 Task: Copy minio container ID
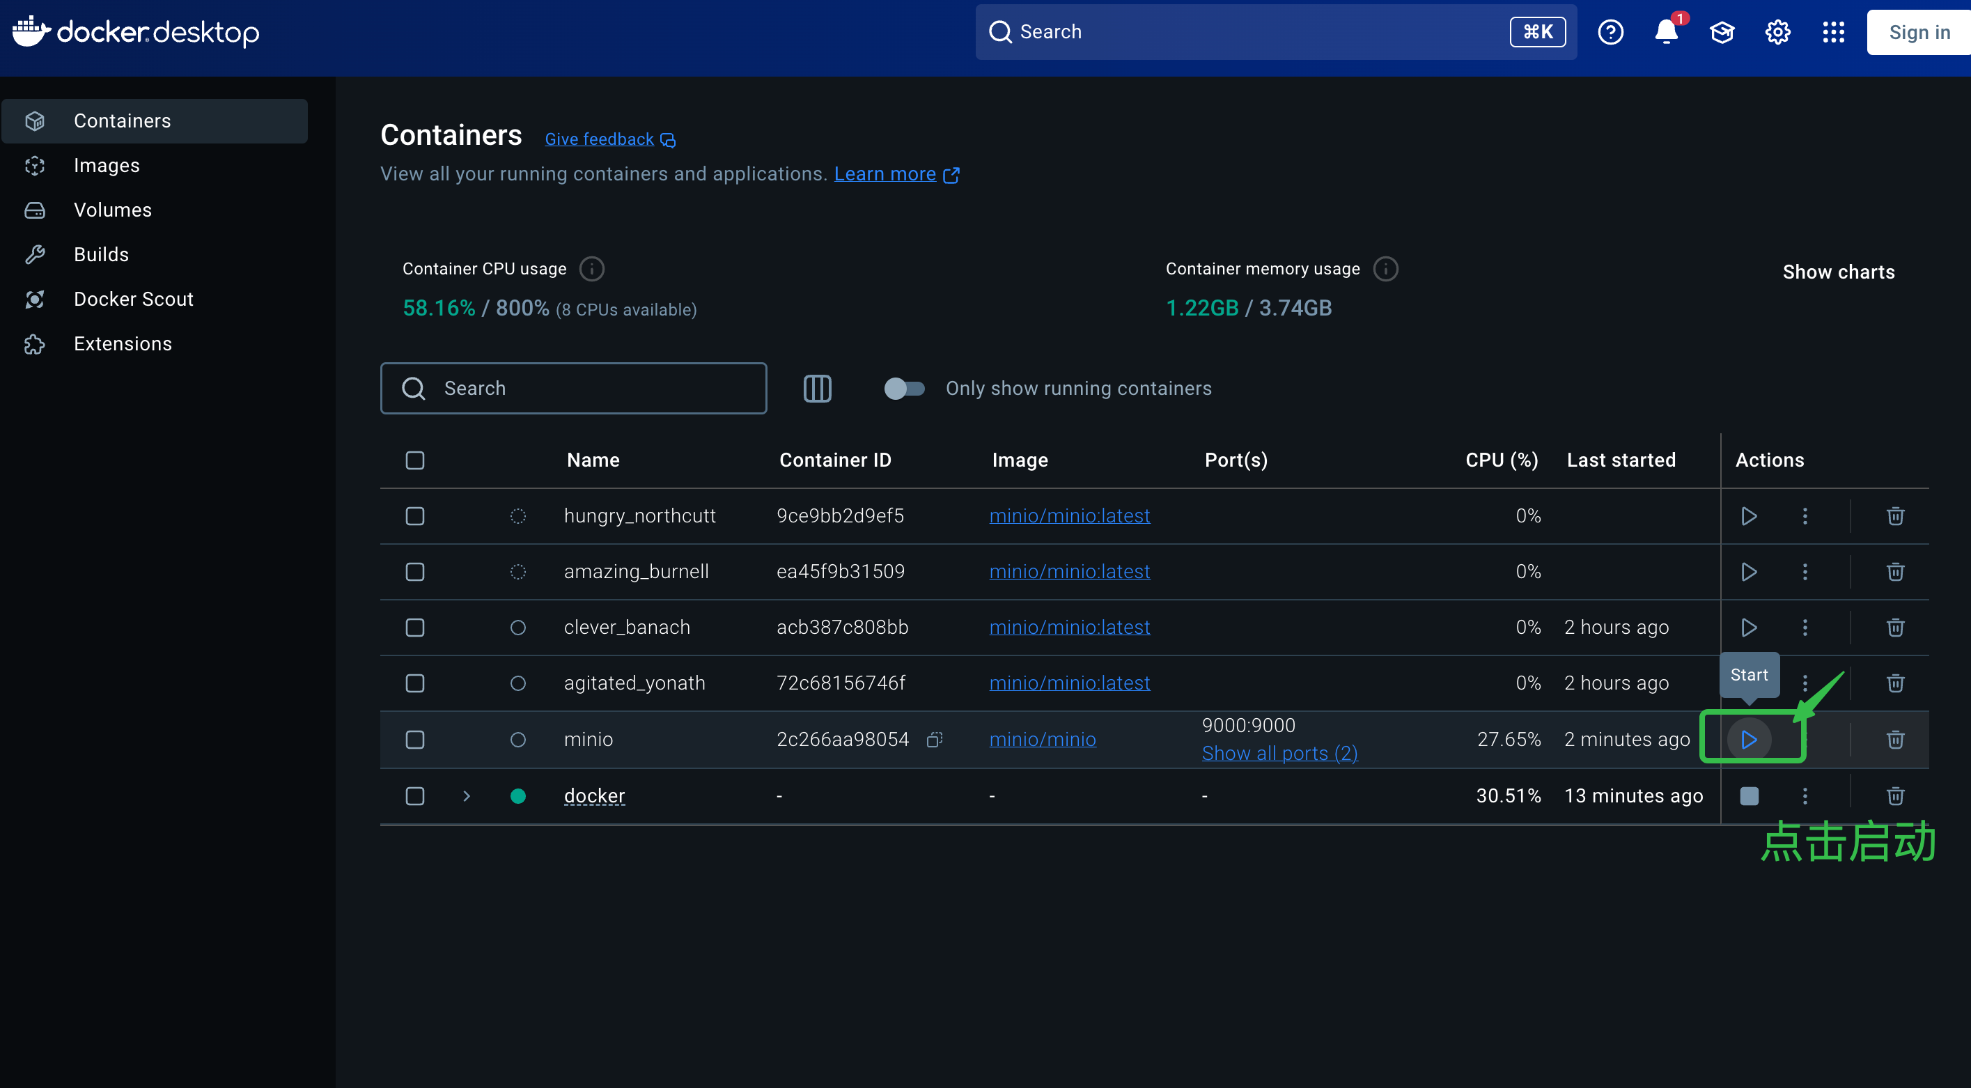[x=934, y=739]
